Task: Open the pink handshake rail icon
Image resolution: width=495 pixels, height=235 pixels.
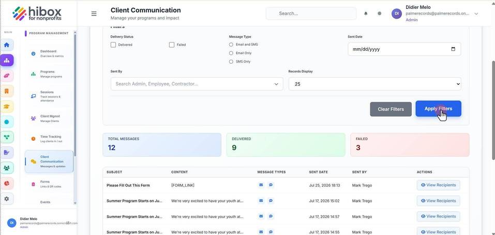Action: (x=7, y=76)
